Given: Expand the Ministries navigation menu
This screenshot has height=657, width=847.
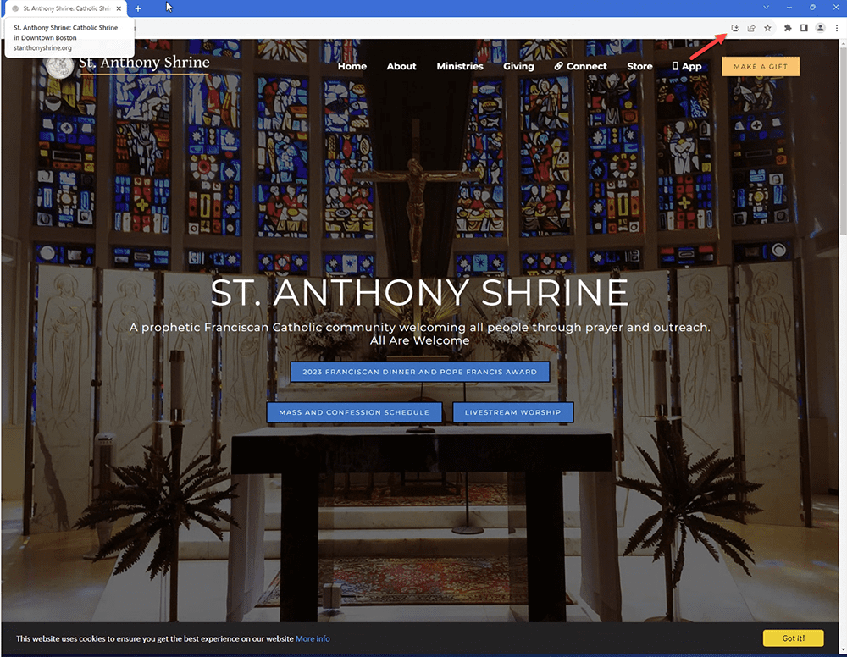Looking at the screenshot, I should [x=460, y=66].
